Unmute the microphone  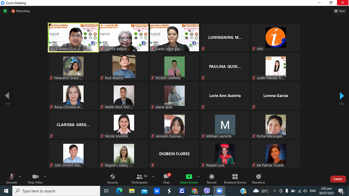click(11, 177)
